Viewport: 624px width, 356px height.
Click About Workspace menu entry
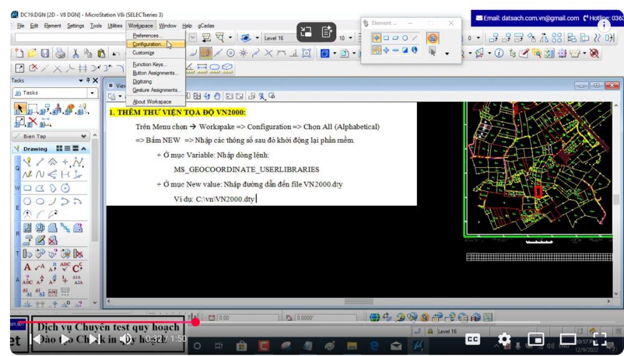[152, 102]
